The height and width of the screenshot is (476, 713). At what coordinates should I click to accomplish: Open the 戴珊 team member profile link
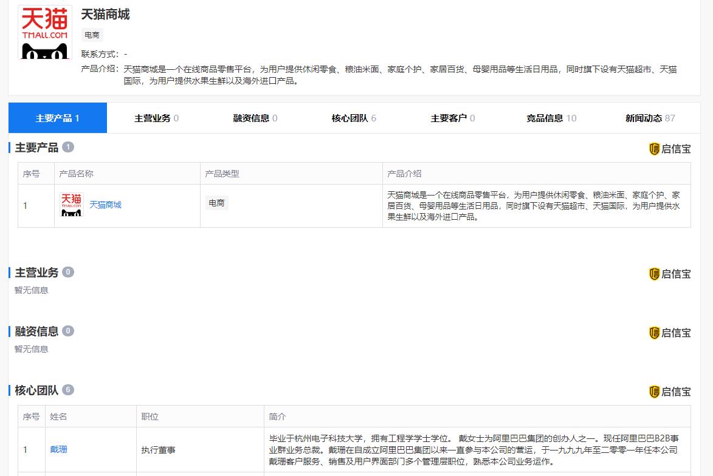(59, 449)
